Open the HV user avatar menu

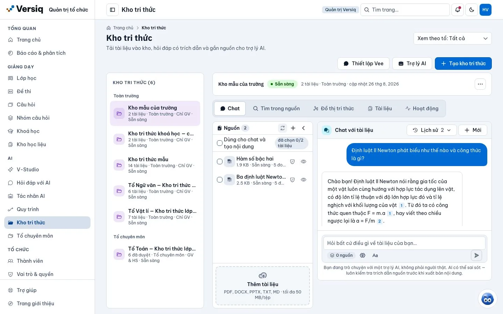pos(486,10)
